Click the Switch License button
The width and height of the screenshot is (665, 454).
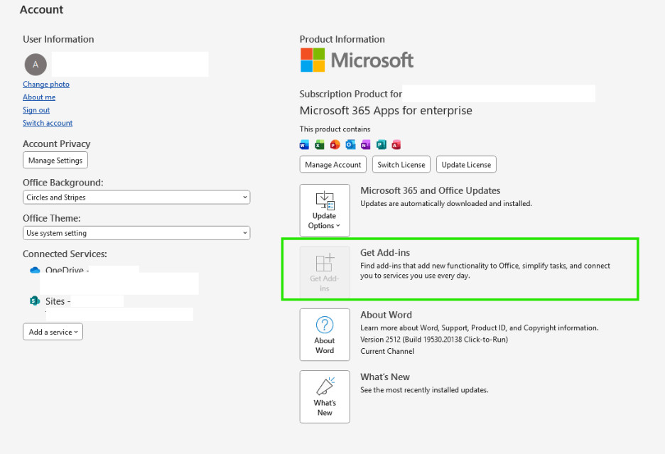tap(401, 165)
